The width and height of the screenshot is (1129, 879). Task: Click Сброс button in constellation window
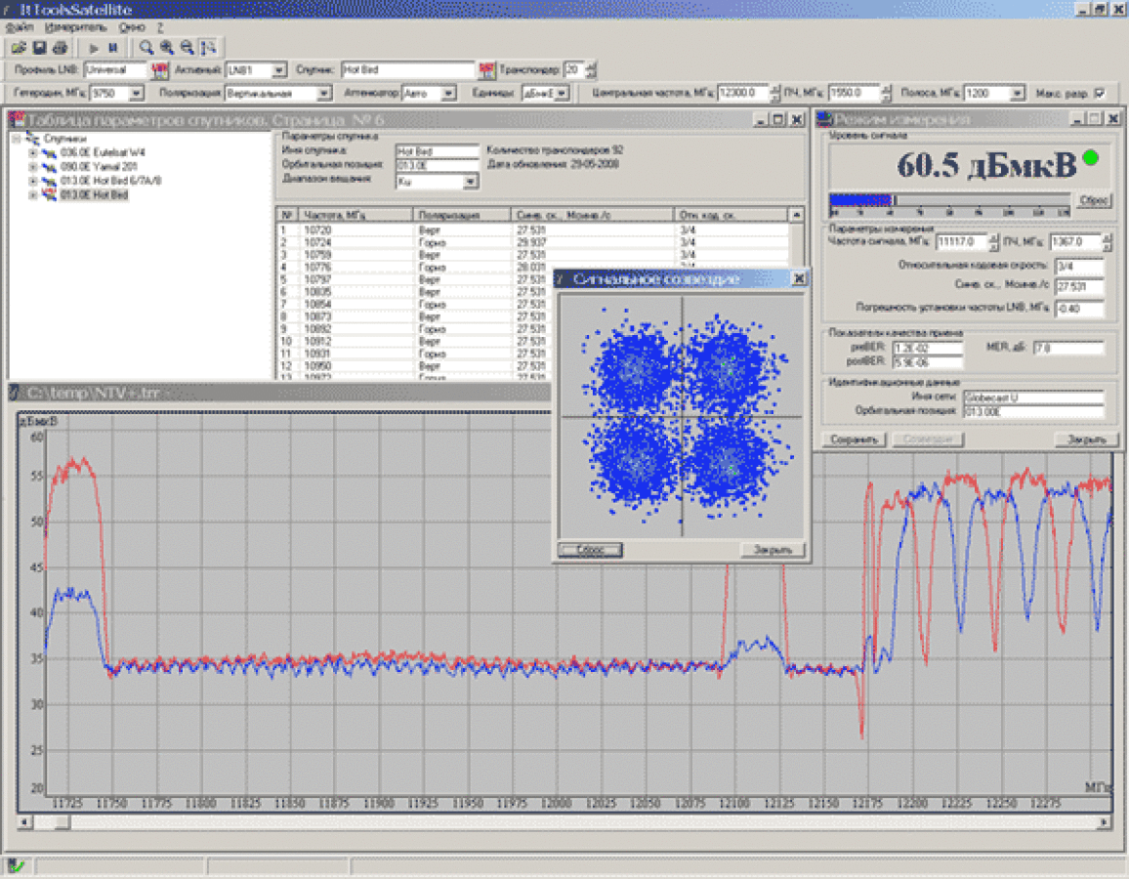[x=590, y=550]
